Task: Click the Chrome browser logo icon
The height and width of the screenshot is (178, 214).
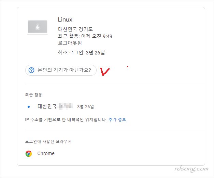Action: pos(29,154)
